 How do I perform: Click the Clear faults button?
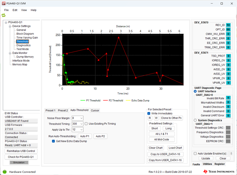[223, 158]
